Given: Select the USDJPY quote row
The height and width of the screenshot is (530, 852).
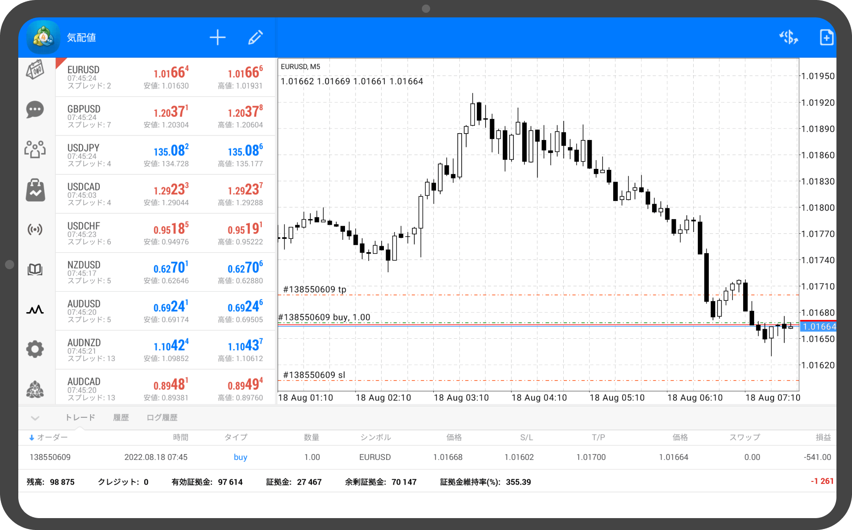Looking at the screenshot, I should (x=165, y=155).
